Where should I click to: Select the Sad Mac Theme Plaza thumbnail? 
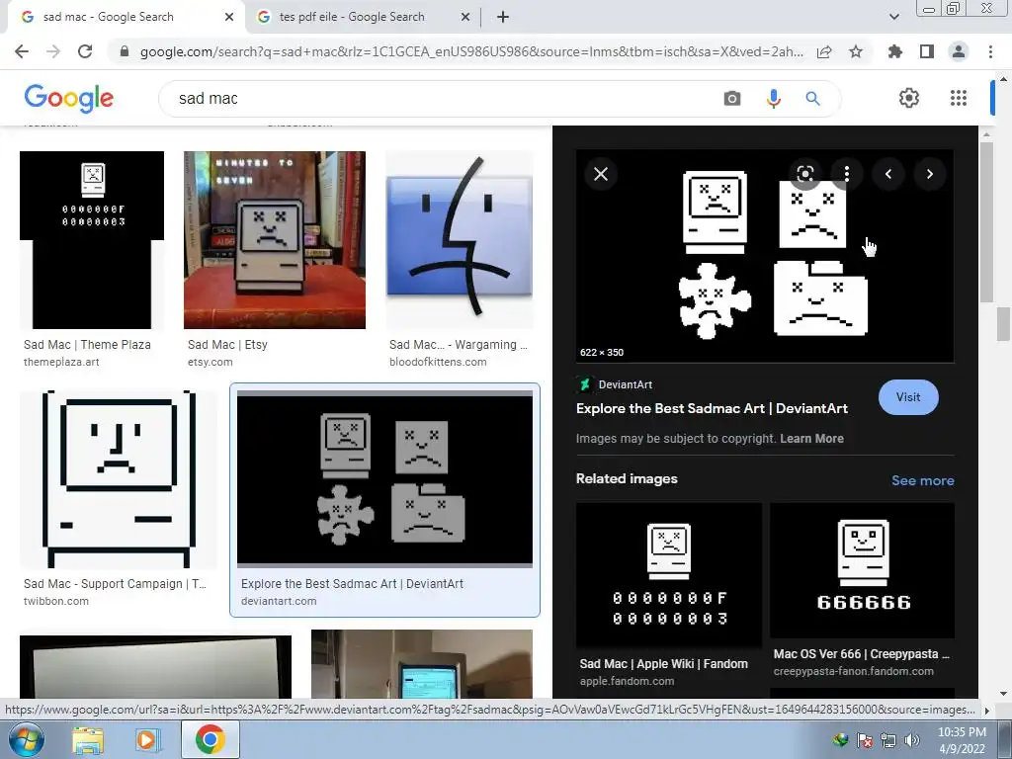(x=92, y=240)
